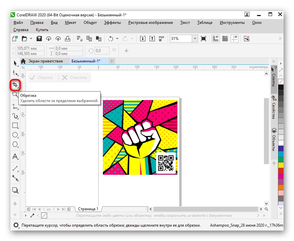Activate the Zoom tool
Screen dimensions: 294x241
point(14,94)
